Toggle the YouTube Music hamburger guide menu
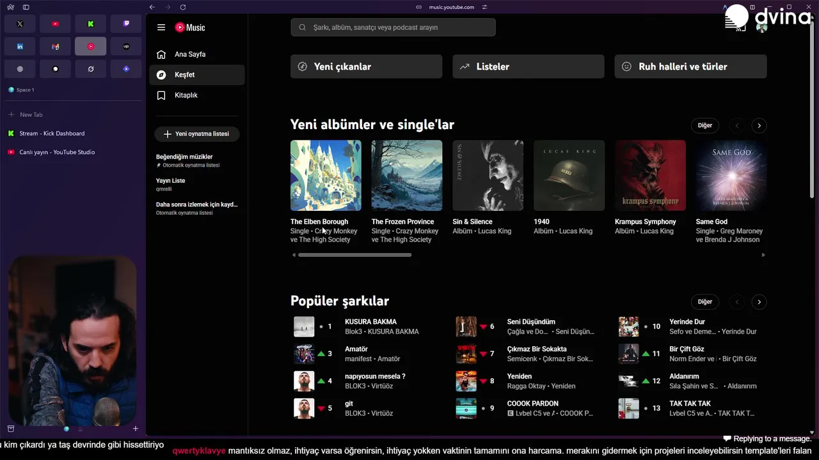This screenshot has width=819, height=460. click(161, 27)
